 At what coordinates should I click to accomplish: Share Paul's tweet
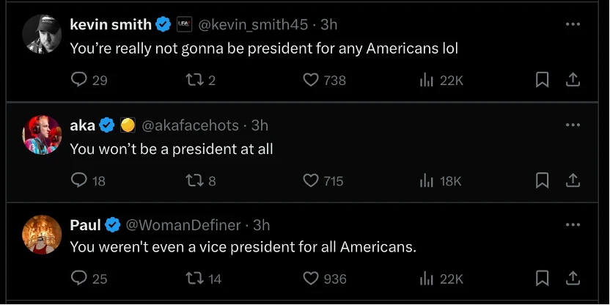coord(574,279)
